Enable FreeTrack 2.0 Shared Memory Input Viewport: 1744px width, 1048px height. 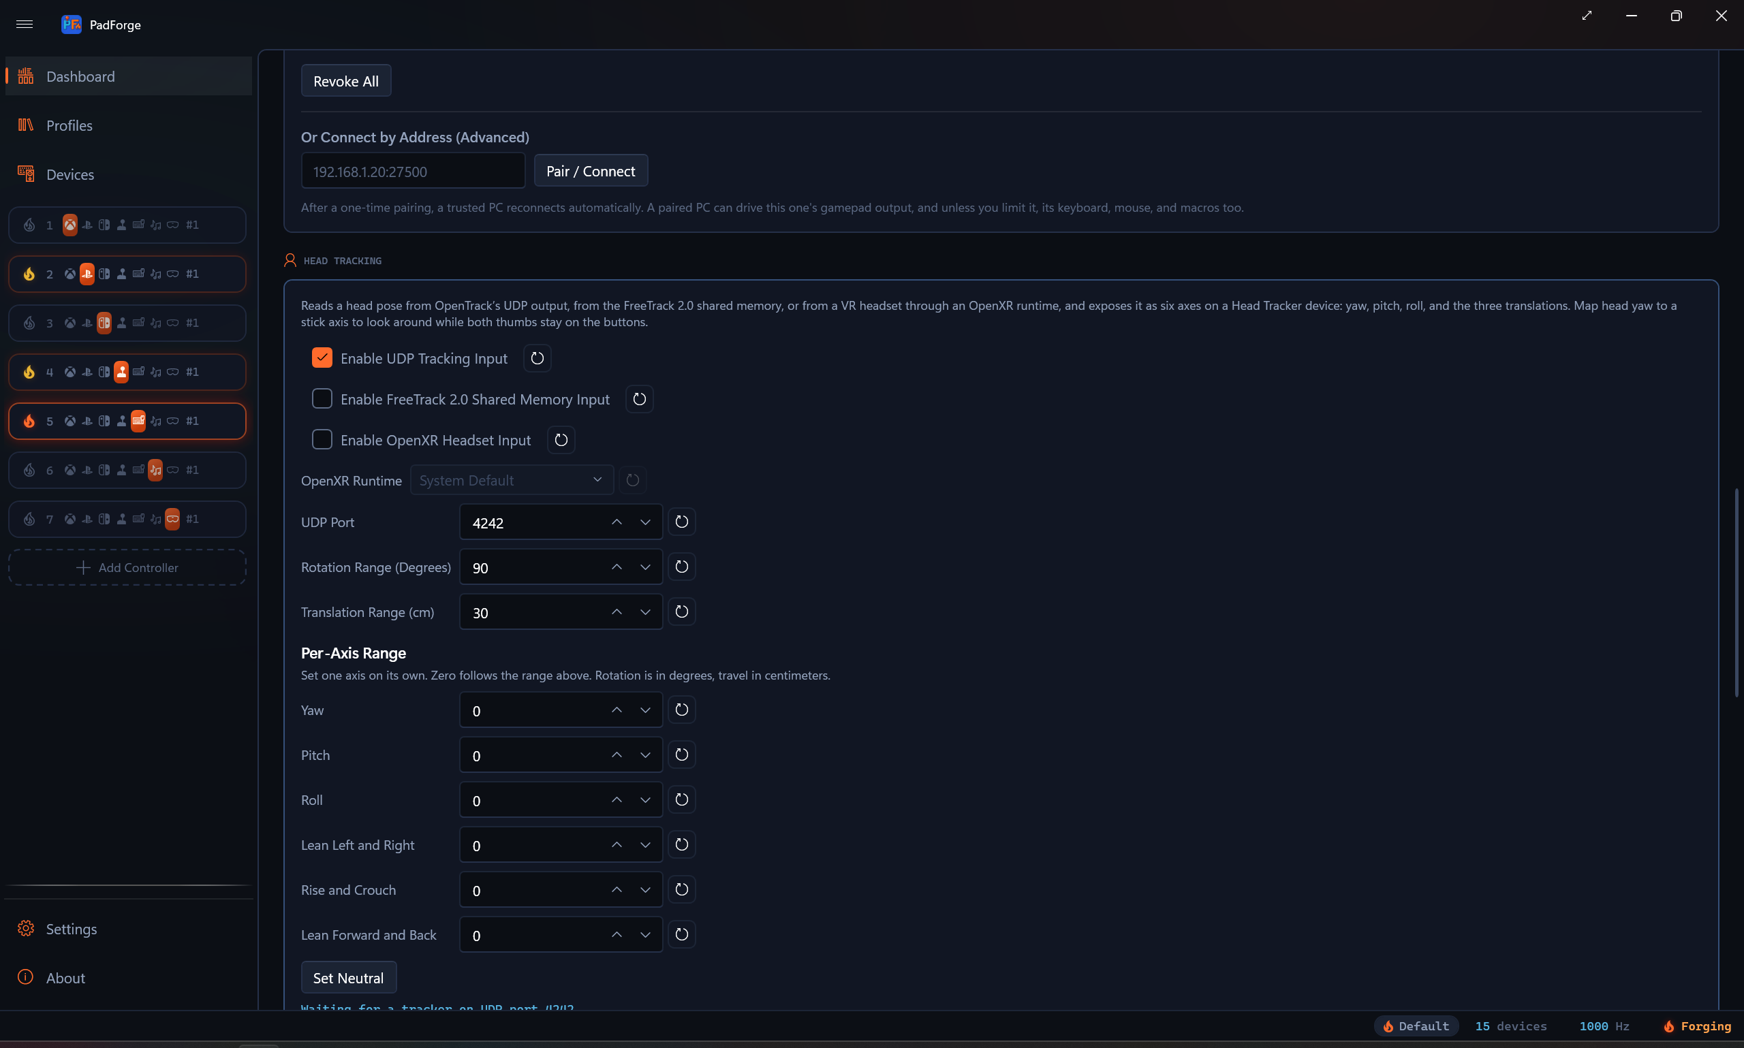pos(322,399)
